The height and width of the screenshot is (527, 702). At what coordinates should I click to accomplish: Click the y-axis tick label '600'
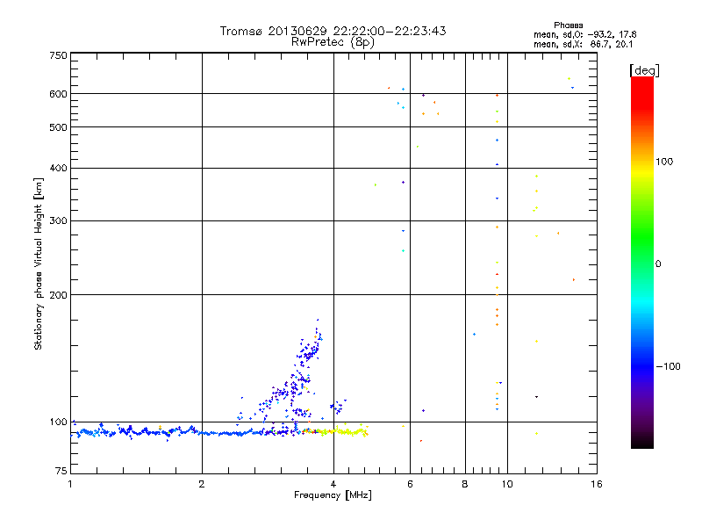(x=58, y=94)
